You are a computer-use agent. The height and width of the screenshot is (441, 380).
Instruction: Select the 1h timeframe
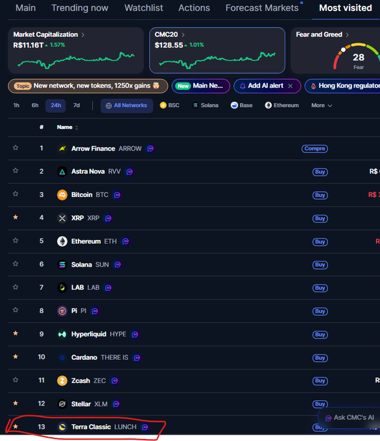[x=16, y=106]
